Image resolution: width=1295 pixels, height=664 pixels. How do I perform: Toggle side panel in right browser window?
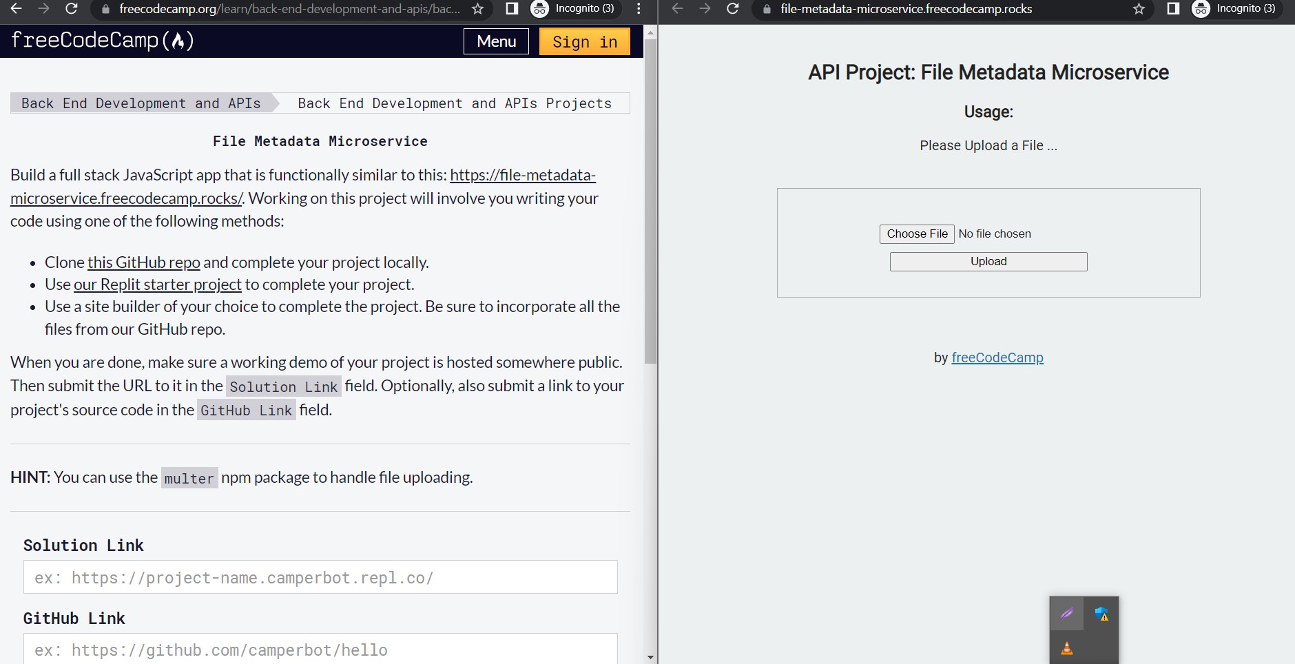click(x=1173, y=9)
